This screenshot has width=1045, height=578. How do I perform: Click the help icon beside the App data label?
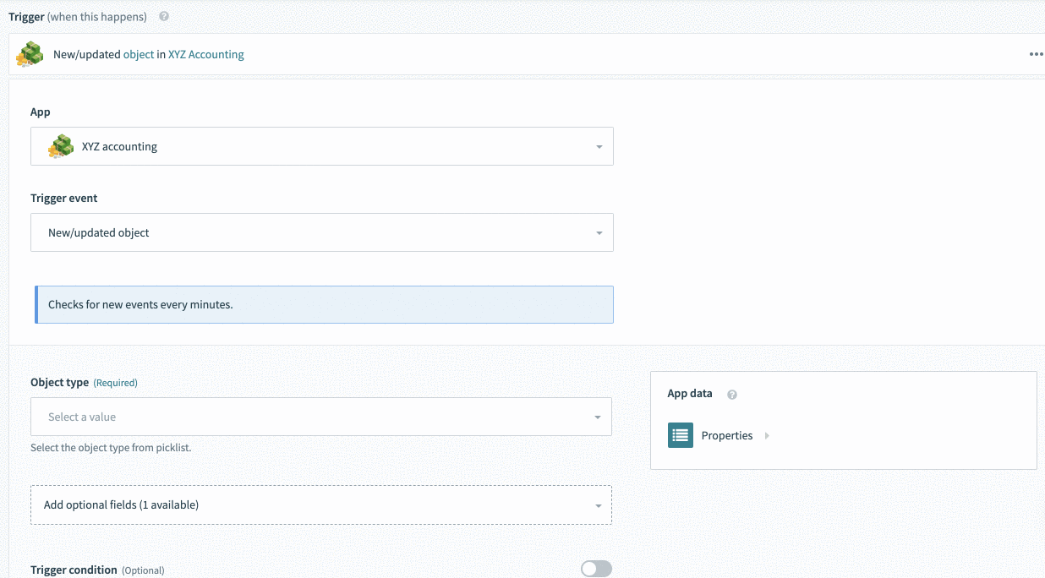[x=731, y=394]
